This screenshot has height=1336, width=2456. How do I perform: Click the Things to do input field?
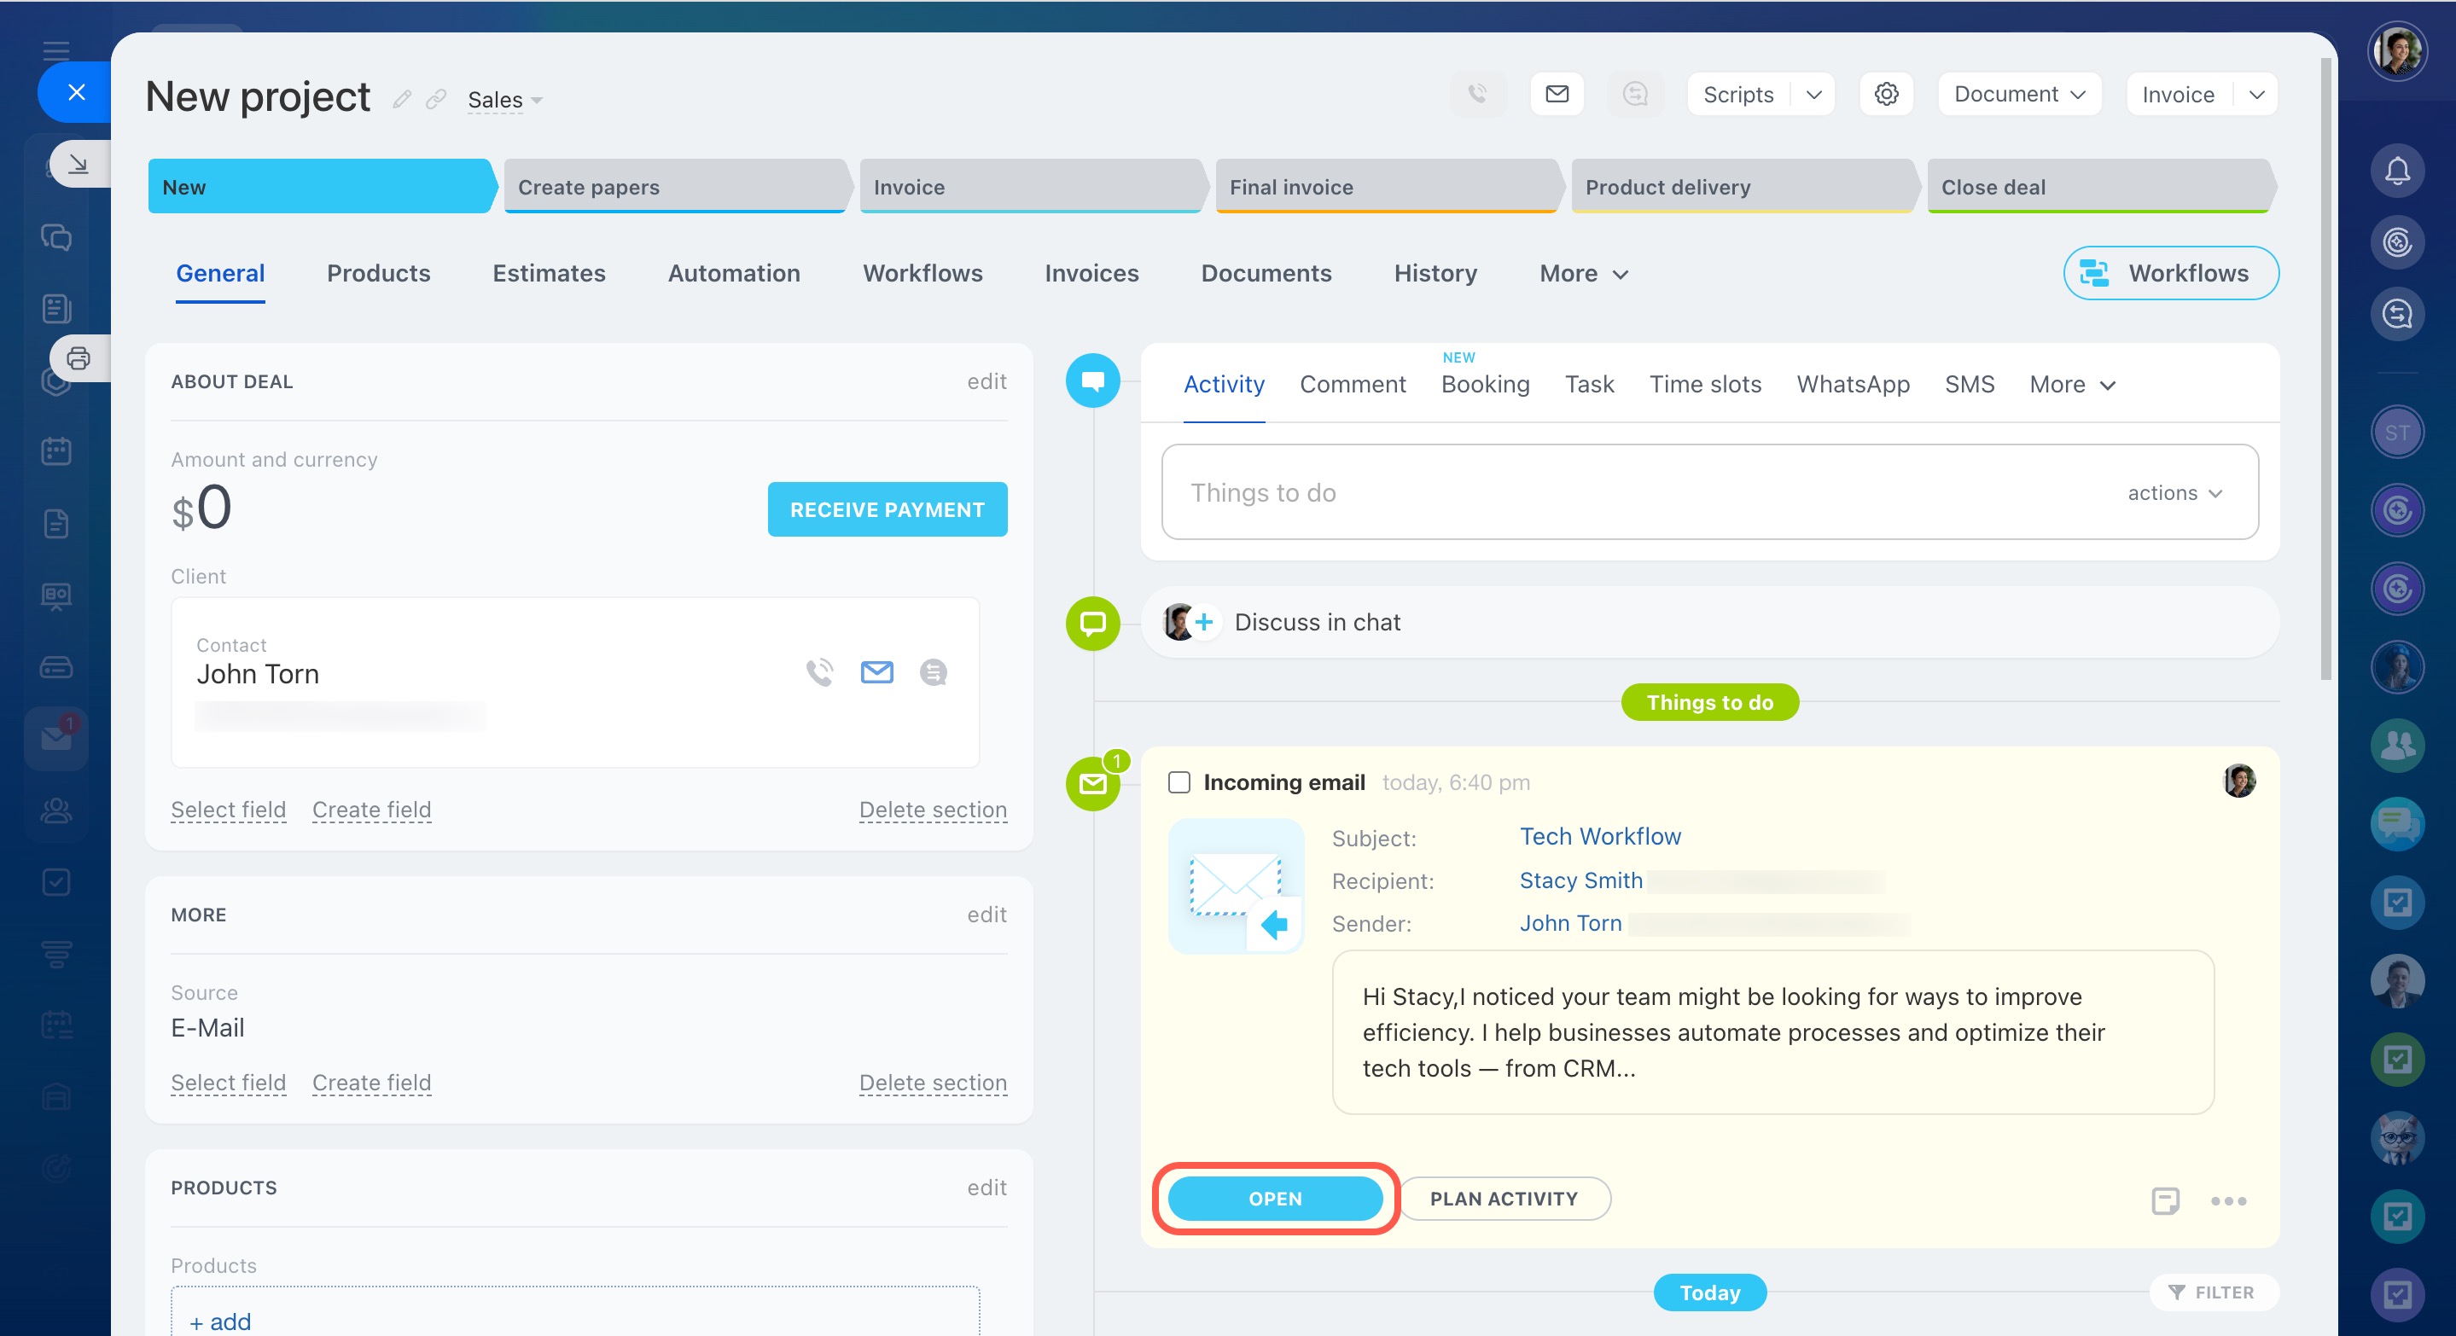(x=1621, y=492)
